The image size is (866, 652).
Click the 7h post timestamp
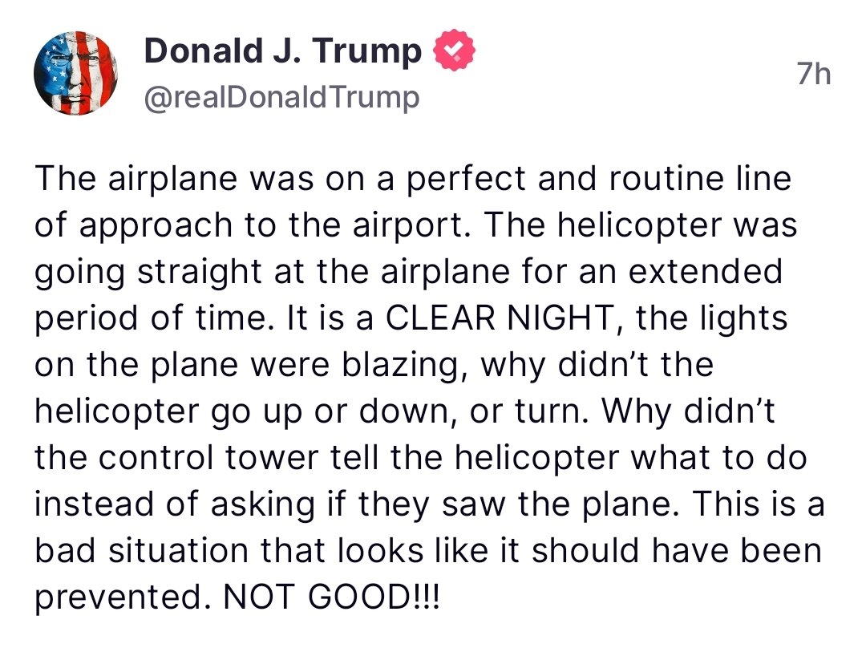tap(814, 75)
